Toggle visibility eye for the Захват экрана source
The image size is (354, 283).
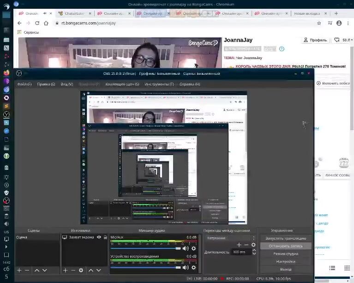[99, 237]
